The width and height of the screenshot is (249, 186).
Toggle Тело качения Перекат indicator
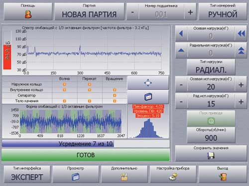(x=90, y=101)
